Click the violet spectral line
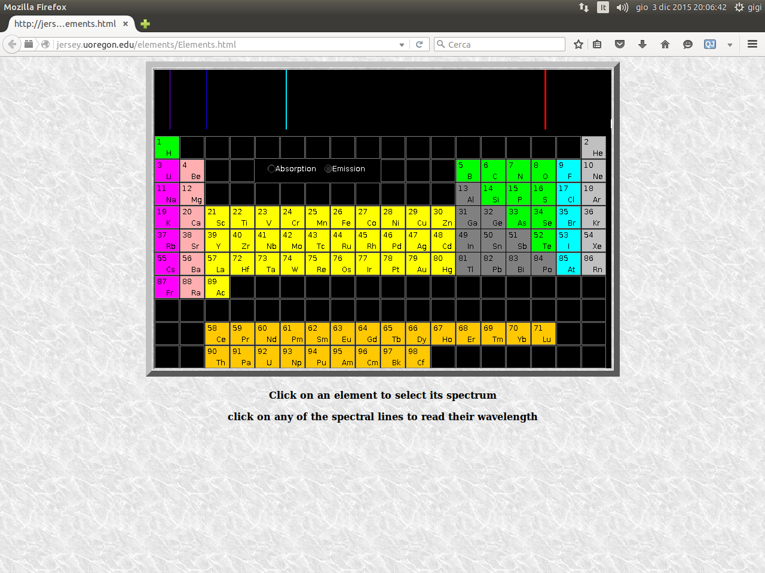Screen dimensions: 765x573 [x=170, y=100]
